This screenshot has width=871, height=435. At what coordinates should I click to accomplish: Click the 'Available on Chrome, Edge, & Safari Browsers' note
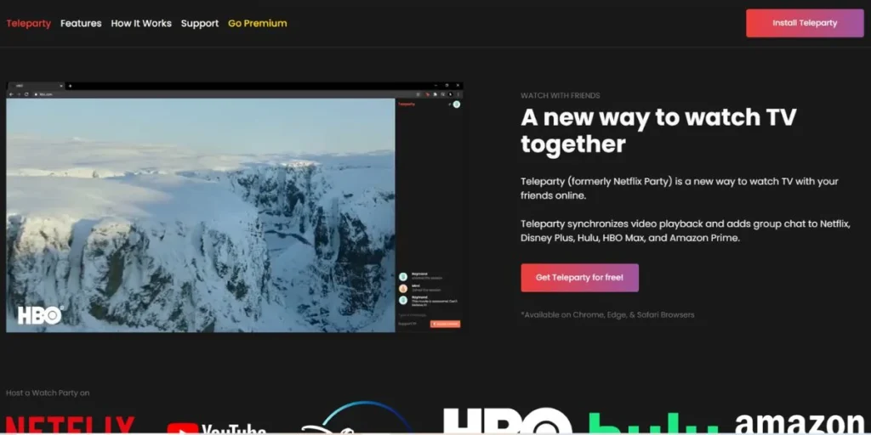click(607, 314)
